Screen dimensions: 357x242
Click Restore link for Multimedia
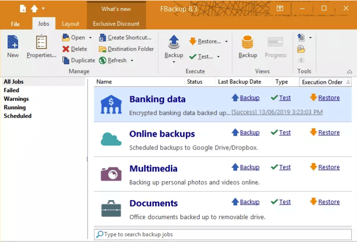coord(329,168)
